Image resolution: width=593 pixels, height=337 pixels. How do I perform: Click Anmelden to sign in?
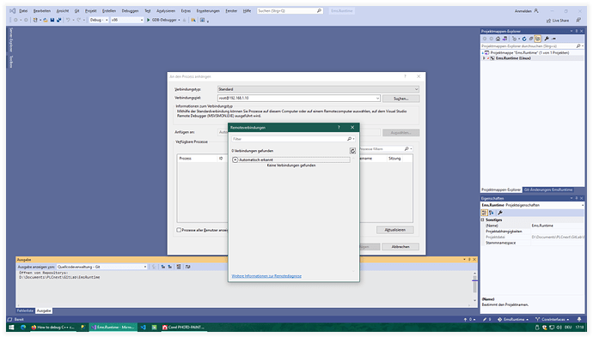tap(526, 11)
